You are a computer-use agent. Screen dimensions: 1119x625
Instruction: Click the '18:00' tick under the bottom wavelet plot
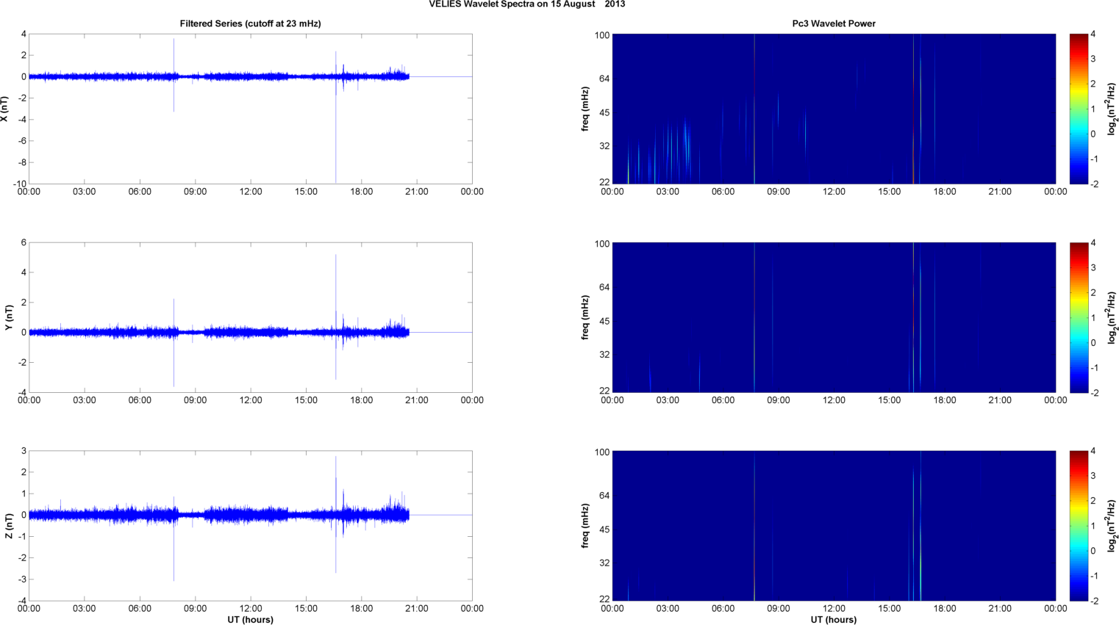(945, 609)
